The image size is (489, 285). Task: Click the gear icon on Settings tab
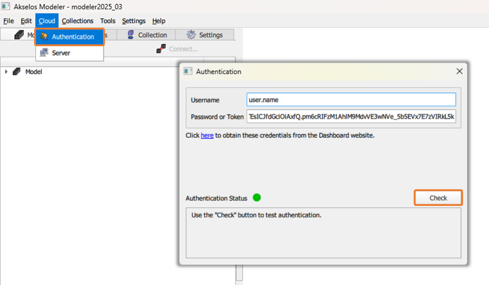(191, 35)
